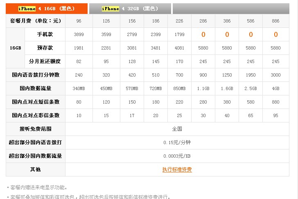The width and height of the screenshot is (298, 199).
Task: Switch to the iPhone 4 32GB (黑色) tab
Action: 130,9
